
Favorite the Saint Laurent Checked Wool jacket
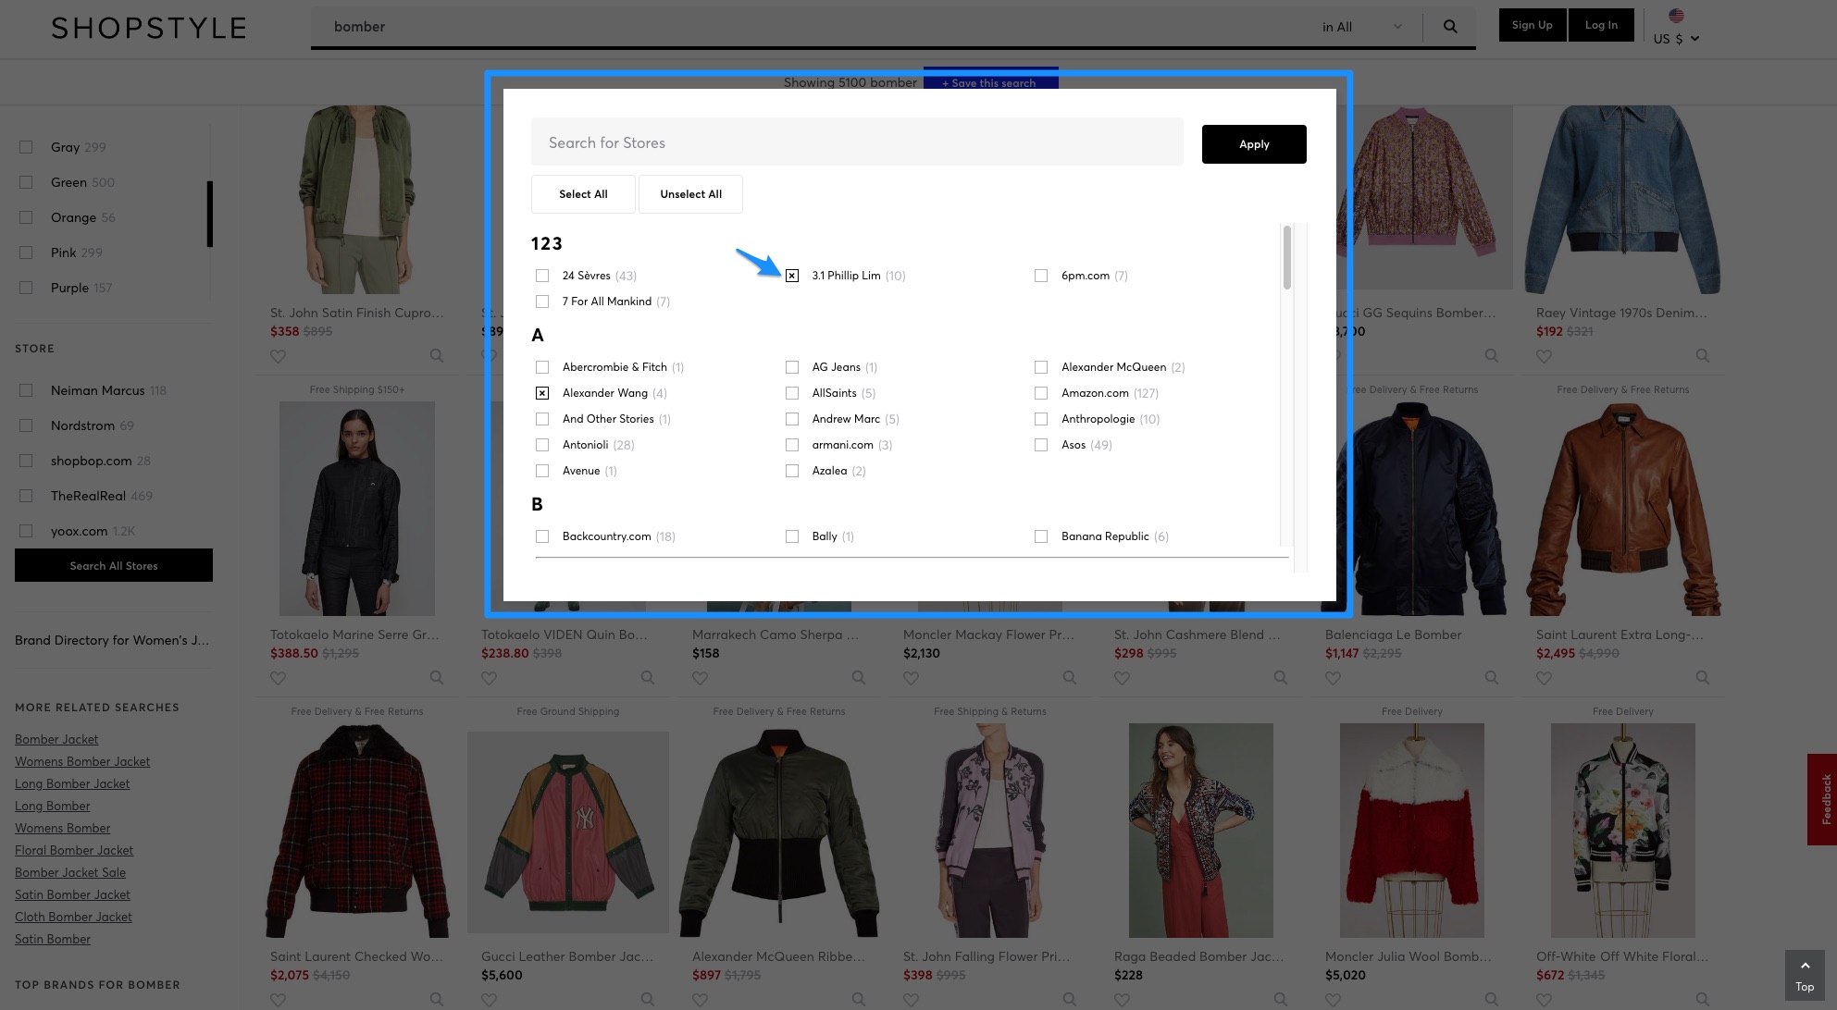click(278, 1000)
